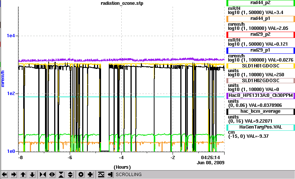Select the SLD1H01GDOSC yellow legend entry
The height and width of the screenshot is (179, 295).
click(261, 66)
